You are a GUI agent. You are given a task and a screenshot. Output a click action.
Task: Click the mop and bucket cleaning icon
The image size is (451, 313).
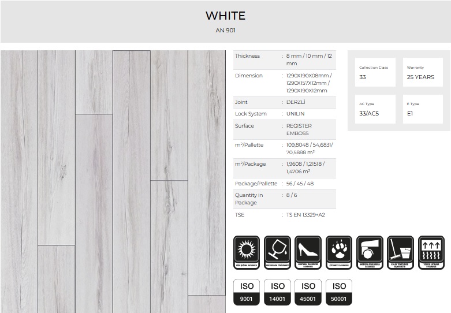click(400, 252)
